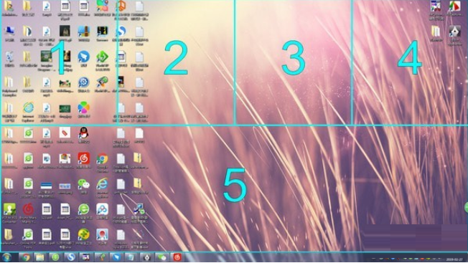
Task: Open the Start menu orb
Action: click(x=7, y=257)
